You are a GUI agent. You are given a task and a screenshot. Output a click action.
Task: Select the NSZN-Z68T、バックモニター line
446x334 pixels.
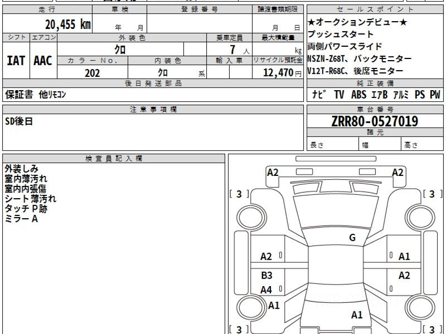[359, 59]
